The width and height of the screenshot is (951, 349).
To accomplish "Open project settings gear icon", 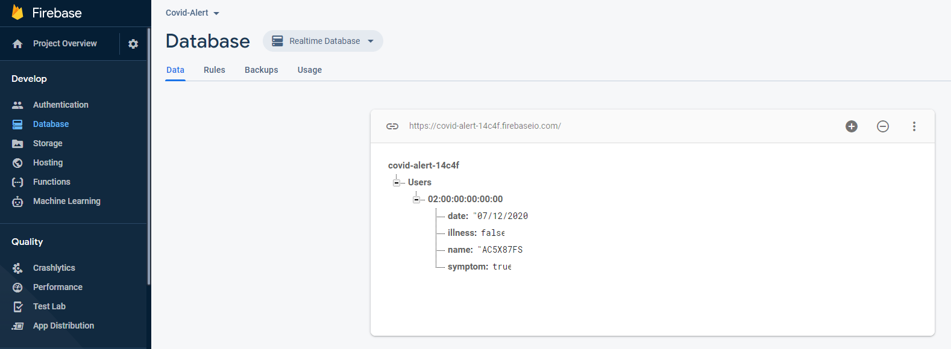I will pyautogui.click(x=133, y=44).
